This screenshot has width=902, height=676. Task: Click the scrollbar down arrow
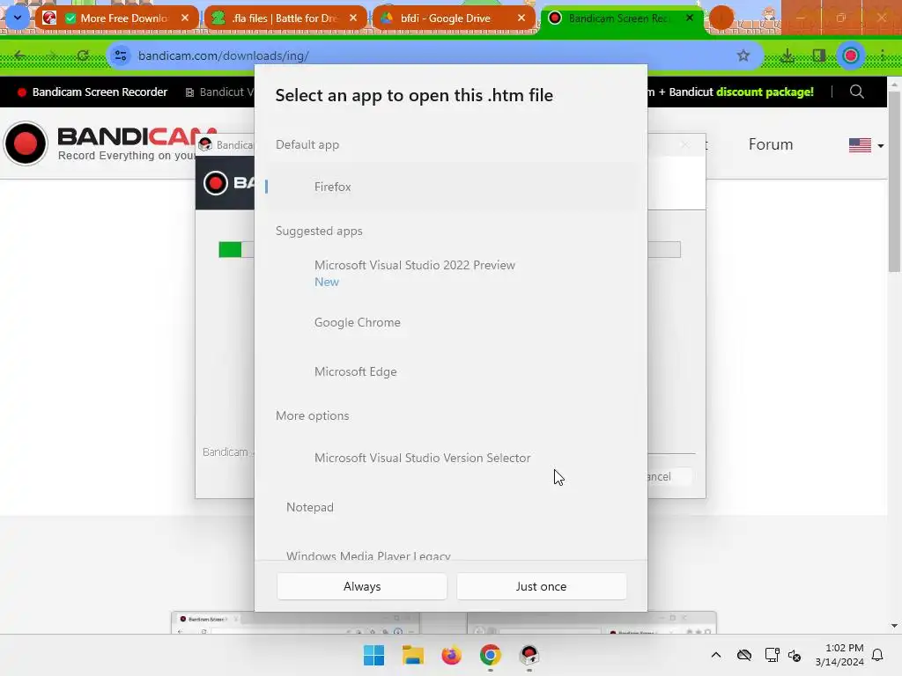click(x=894, y=626)
